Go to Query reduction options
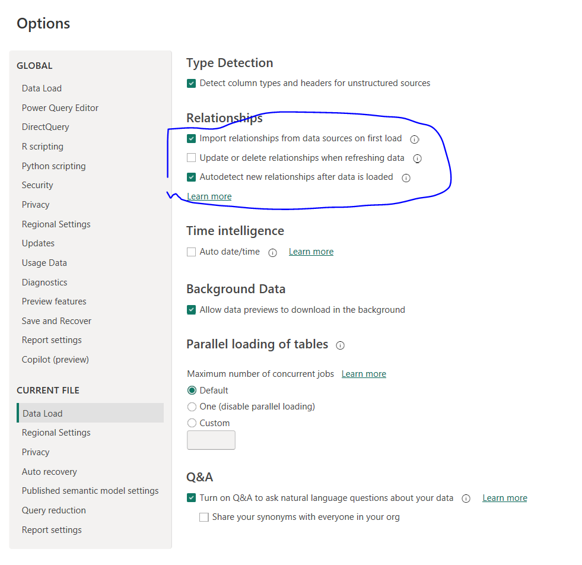The height and width of the screenshot is (565, 582). (x=53, y=510)
